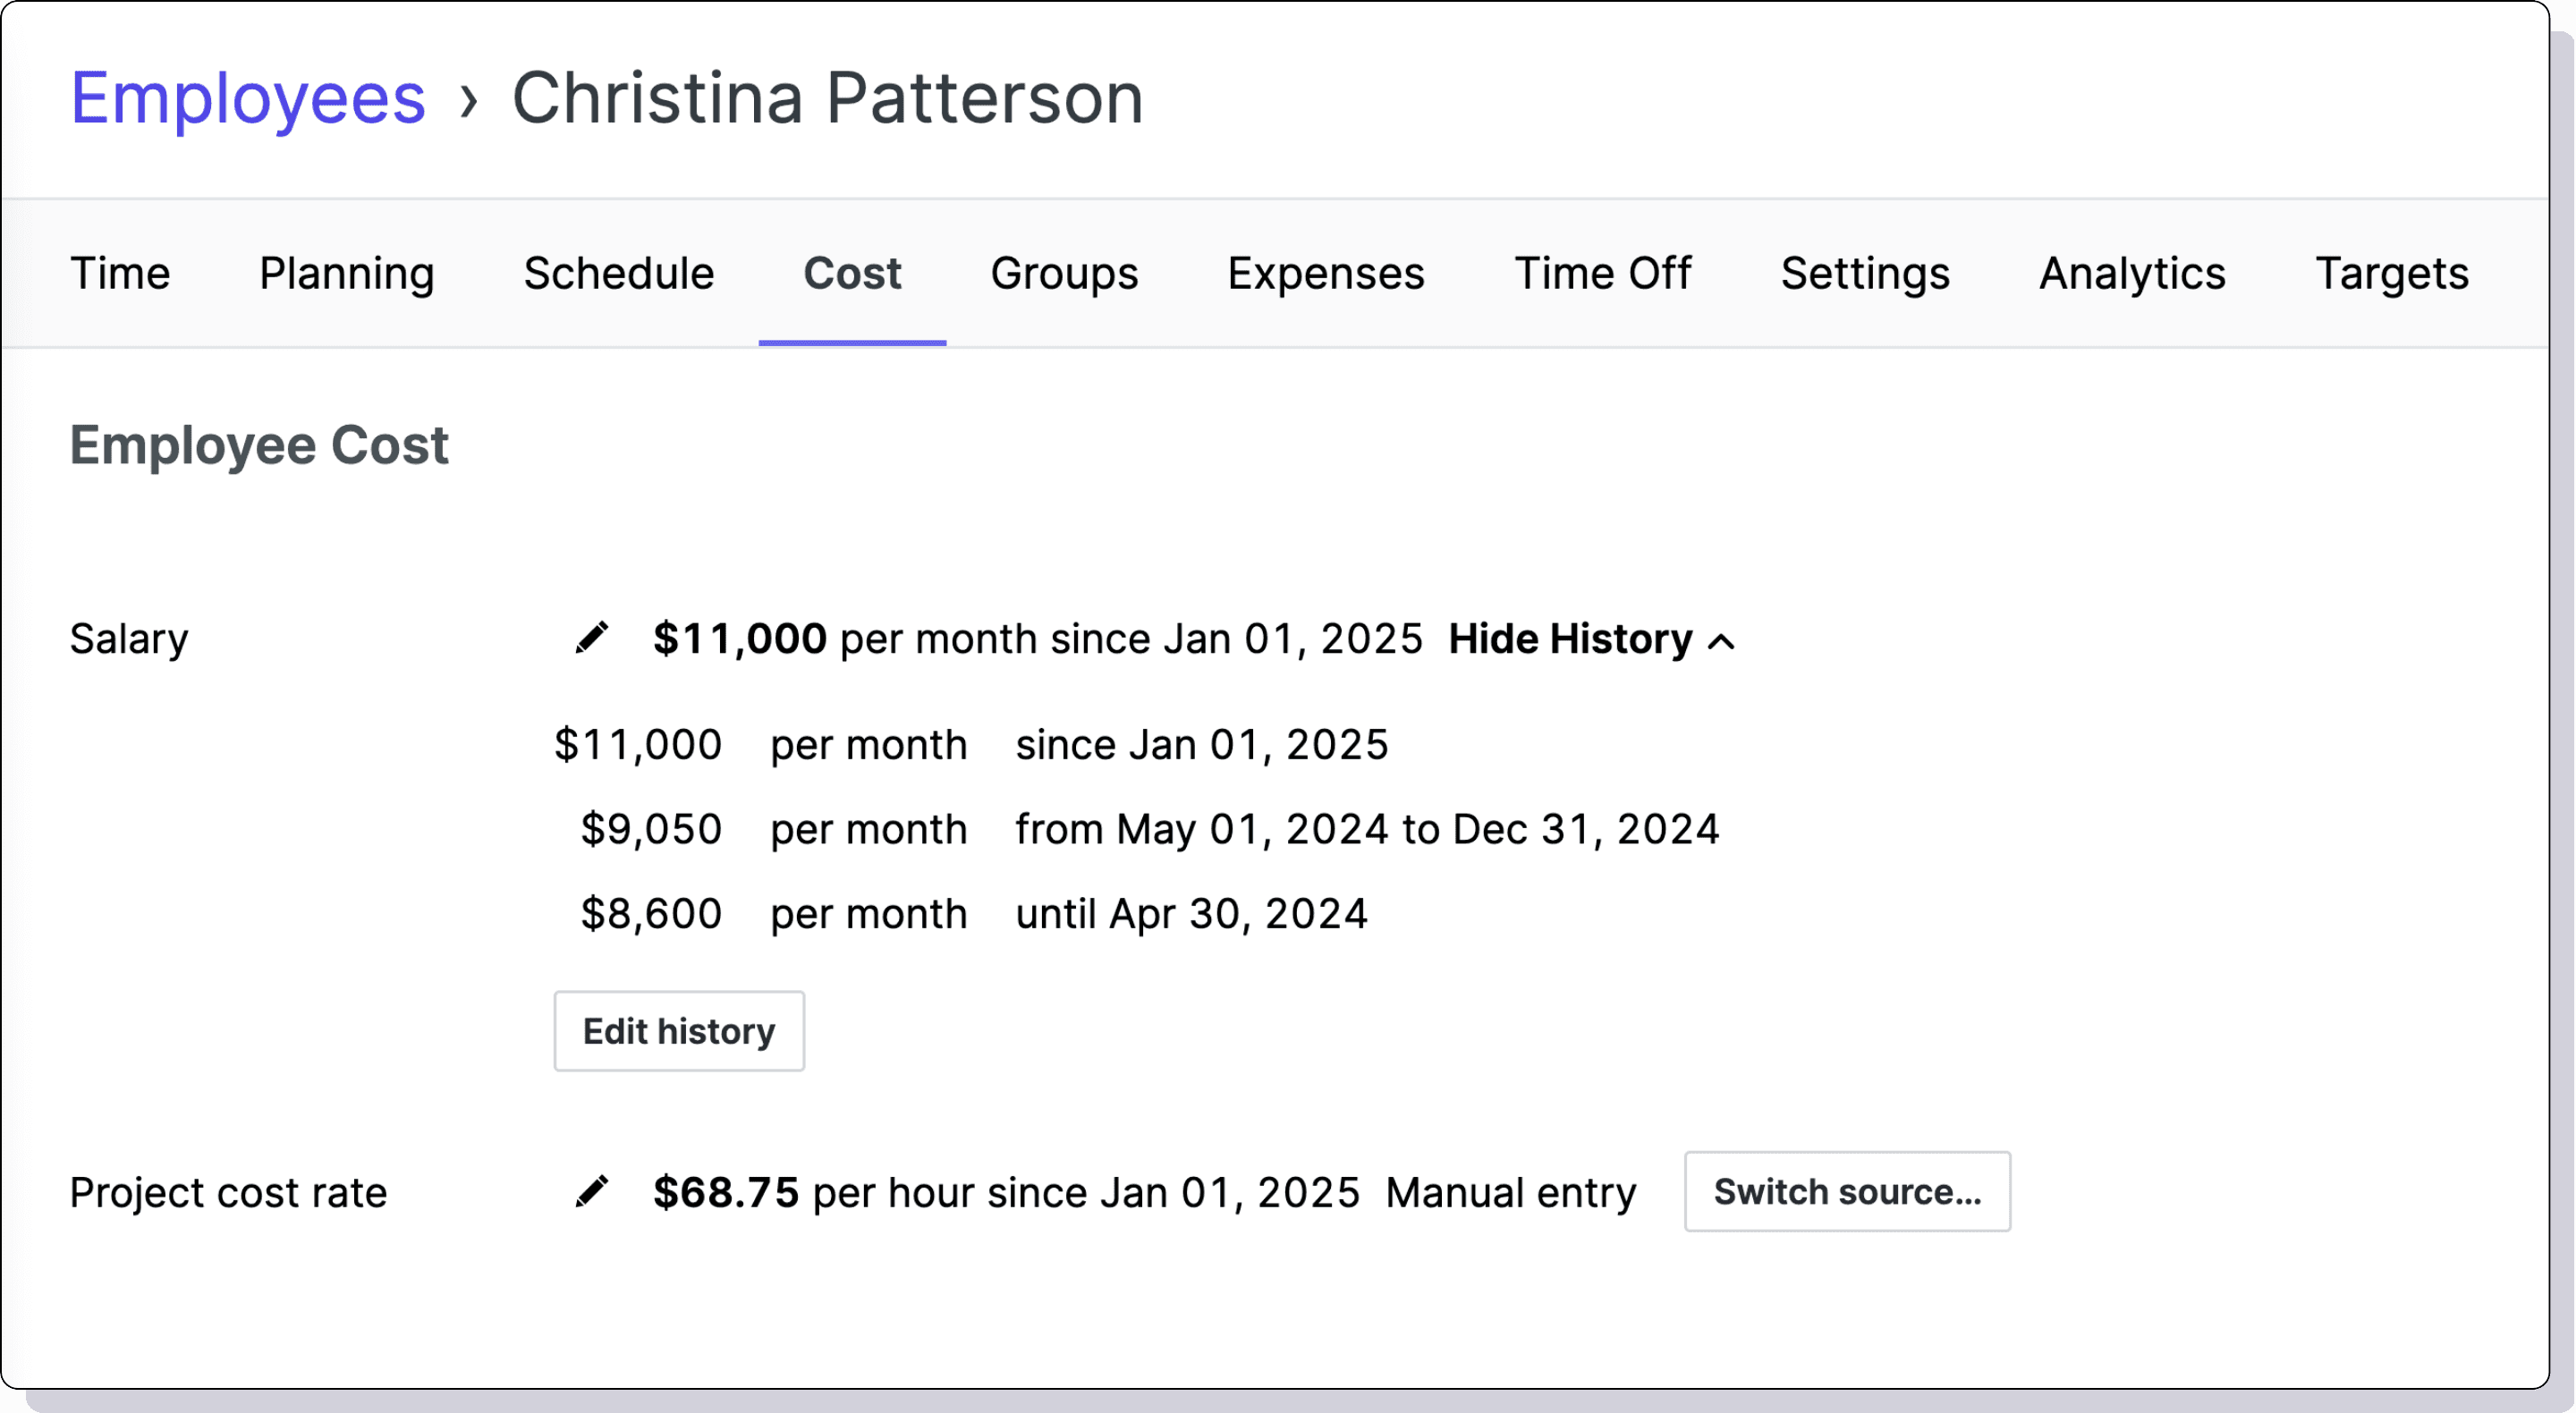The width and height of the screenshot is (2576, 1413).
Task: Click the $9,050 salary history row
Action: tap(1136, 829)
